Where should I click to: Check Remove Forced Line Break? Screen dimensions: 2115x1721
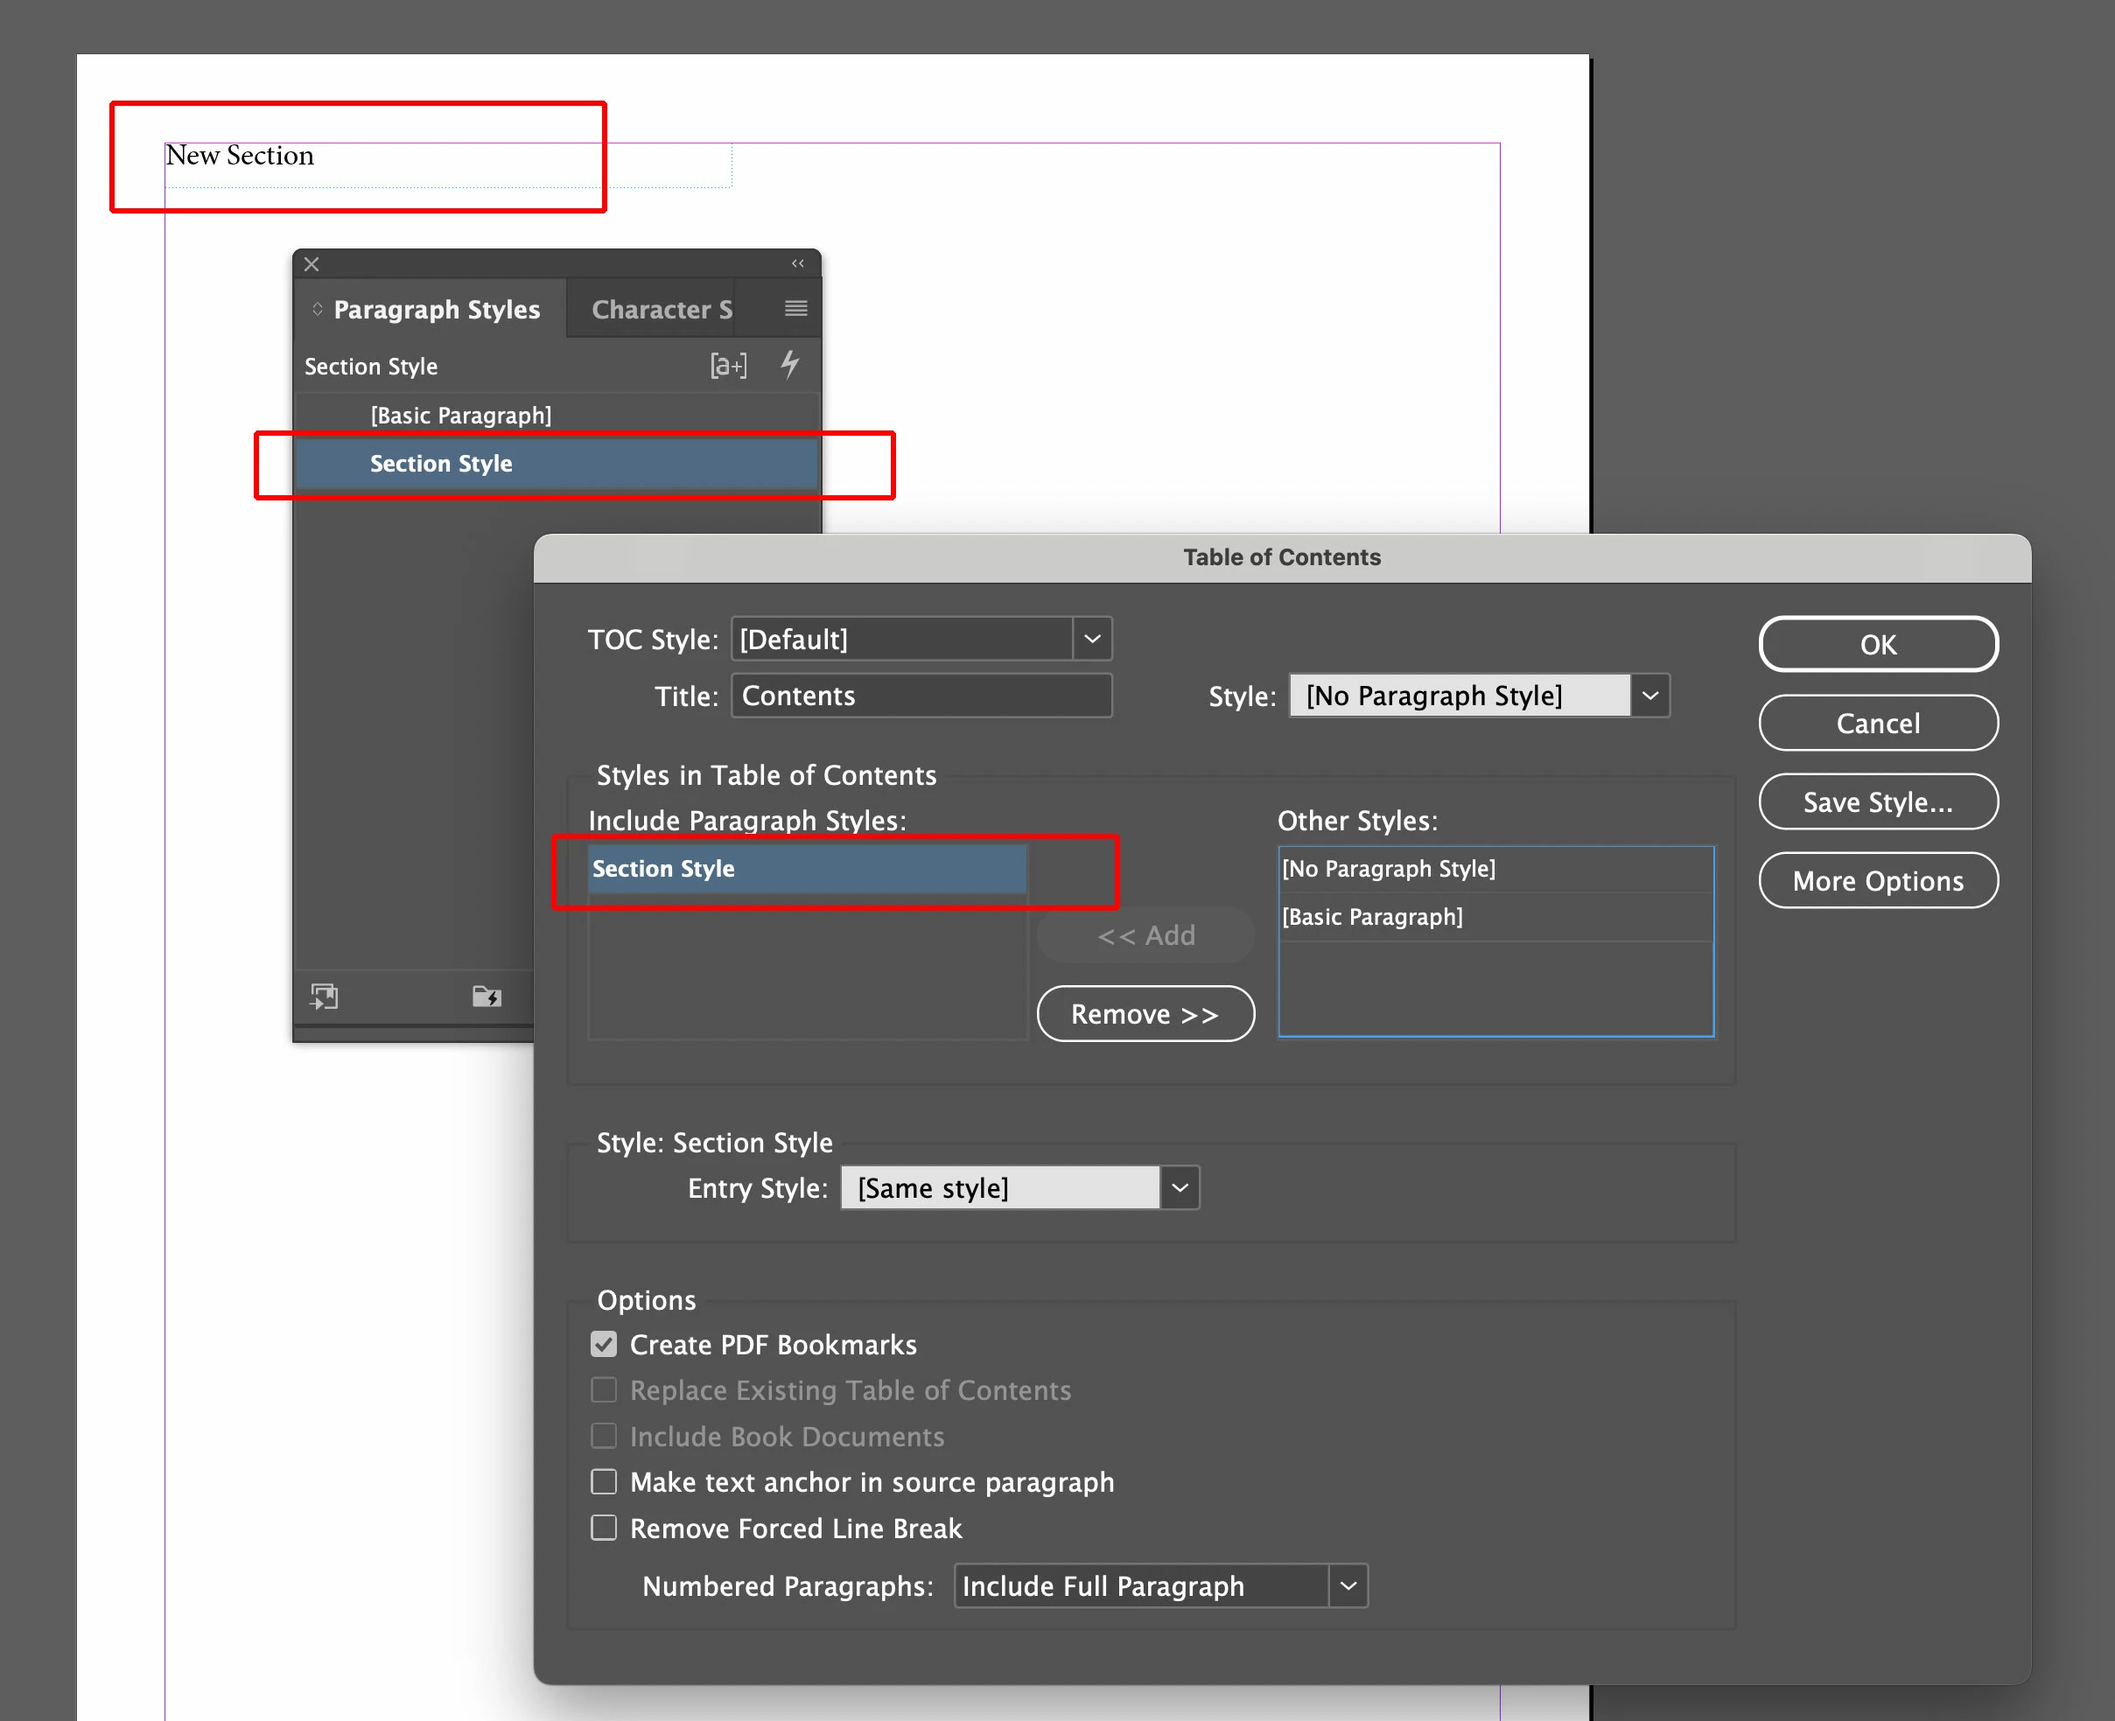click(x=604, y=1528)
